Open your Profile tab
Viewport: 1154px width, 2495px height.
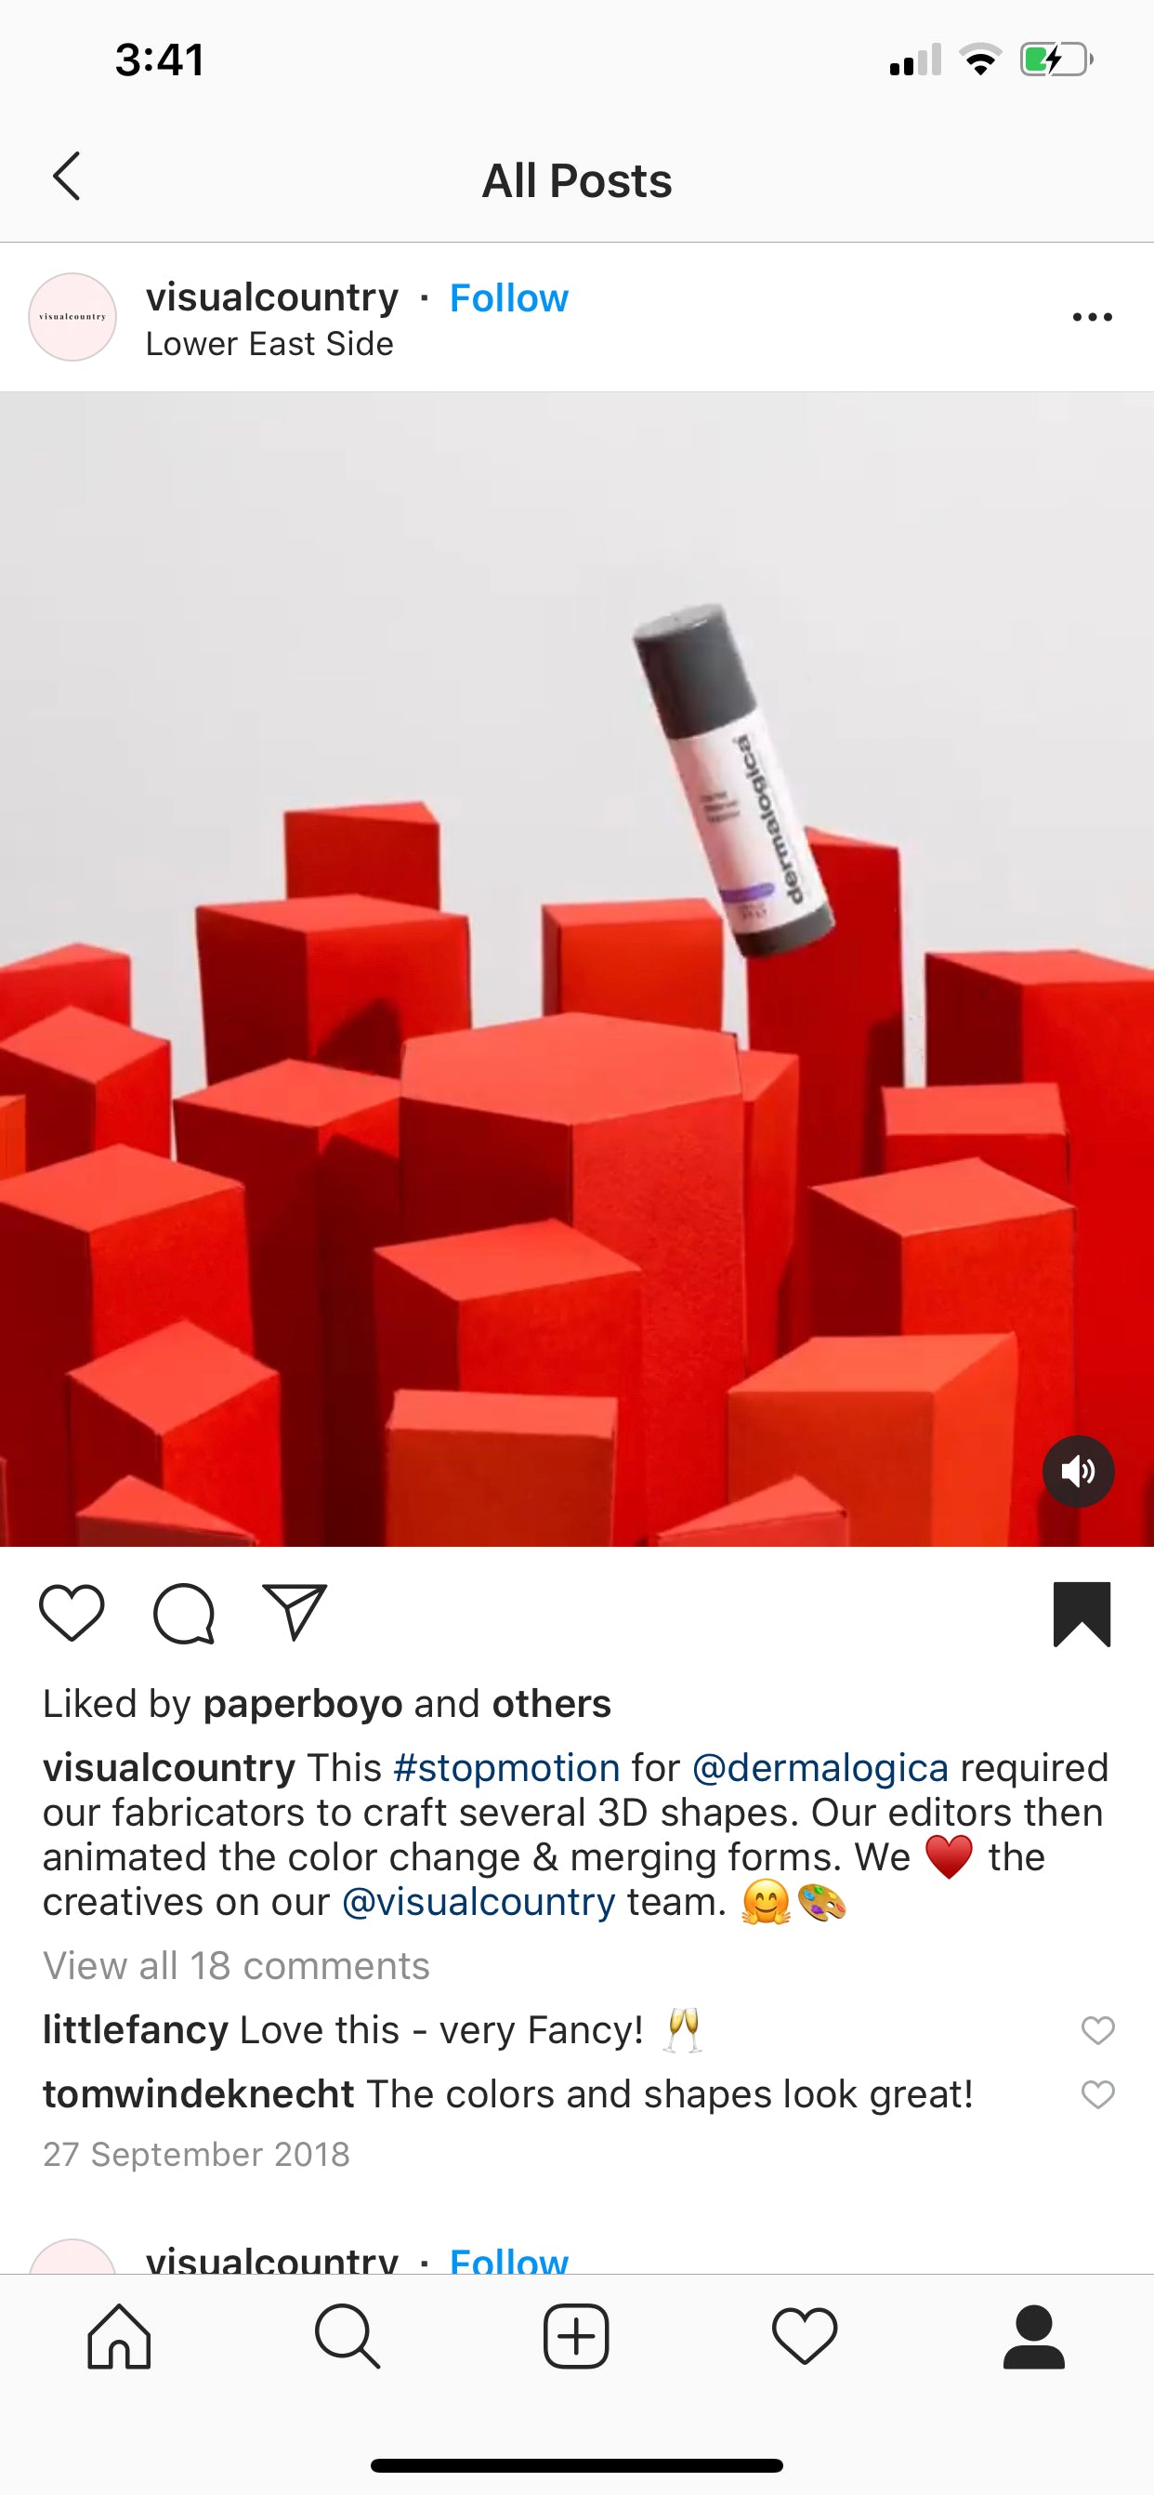click(x=1034, y=2336)
